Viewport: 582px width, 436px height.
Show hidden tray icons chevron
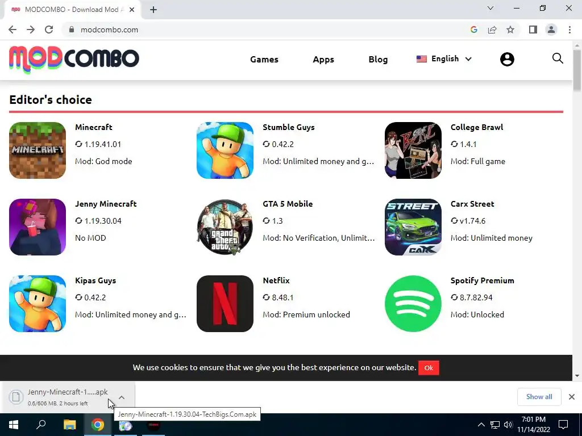(x=481, y=425)
